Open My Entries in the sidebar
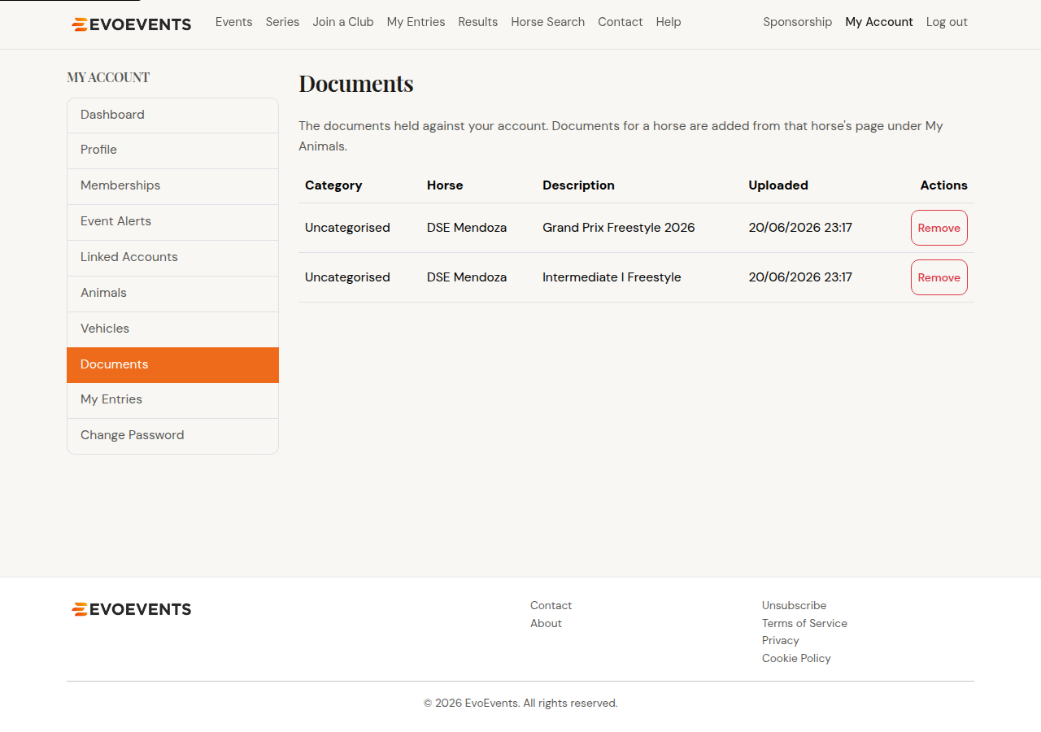 pyautogui.click(x=172, y=400)
